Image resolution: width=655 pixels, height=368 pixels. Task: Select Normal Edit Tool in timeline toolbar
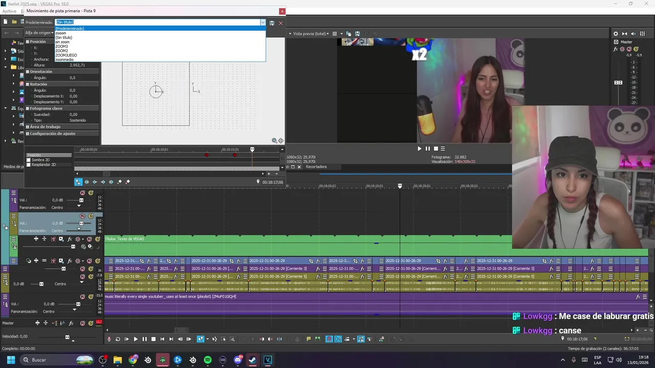coord(201,339)
